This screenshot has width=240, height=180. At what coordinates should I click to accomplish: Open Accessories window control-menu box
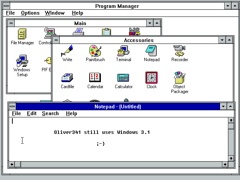(56, 40)
